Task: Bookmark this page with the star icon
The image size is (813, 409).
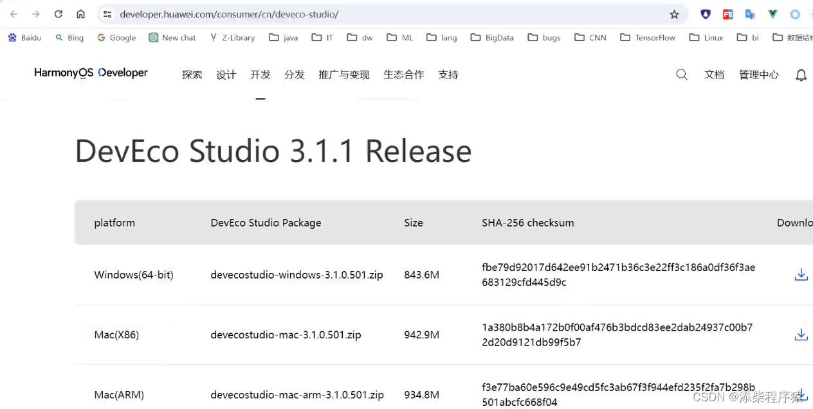Action: point(674,14)
